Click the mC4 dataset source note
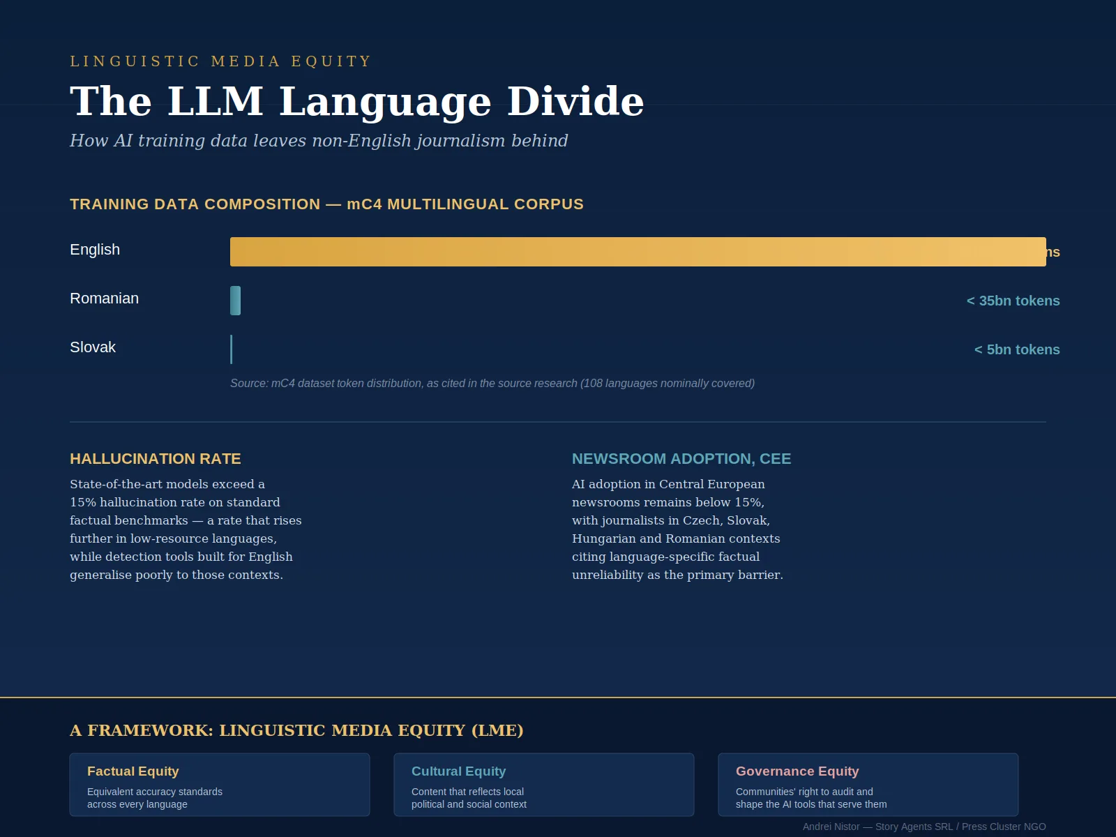Viewport: 1116px width, 837px height. (492, 384)
